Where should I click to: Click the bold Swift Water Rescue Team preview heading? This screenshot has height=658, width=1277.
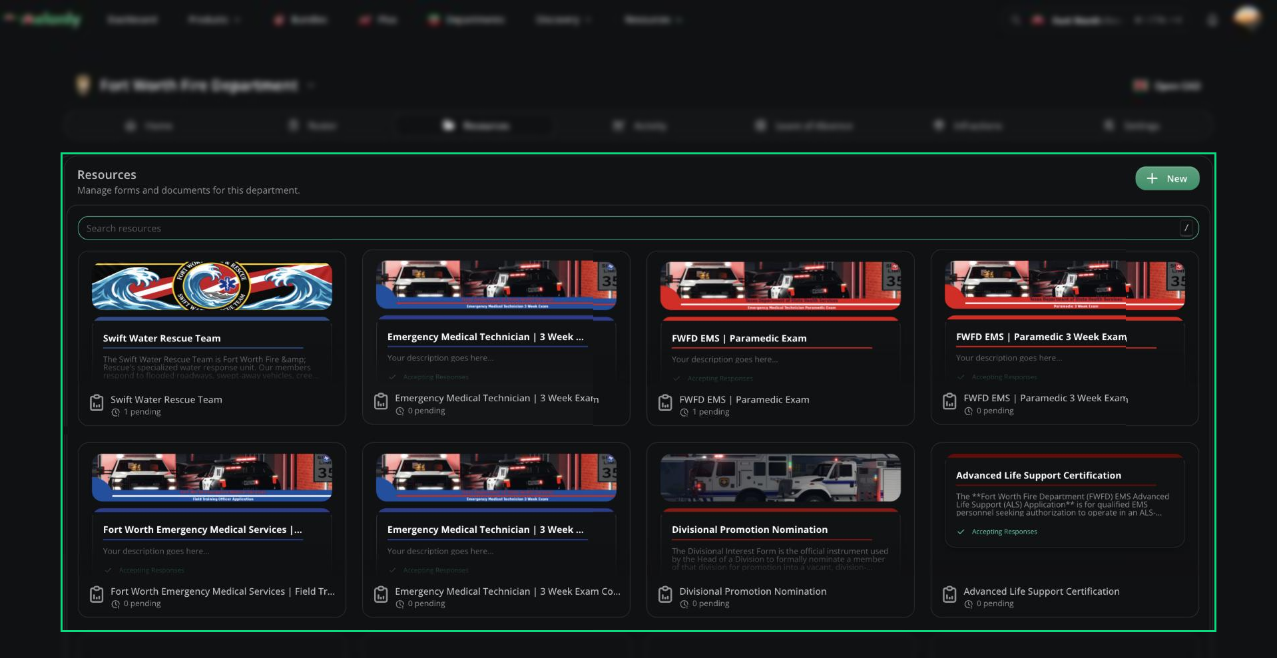tap(162, 338)
